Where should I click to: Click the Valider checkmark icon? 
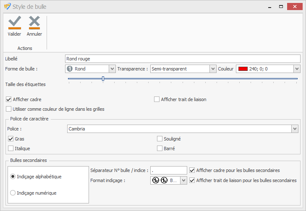(x=14, y=23)
